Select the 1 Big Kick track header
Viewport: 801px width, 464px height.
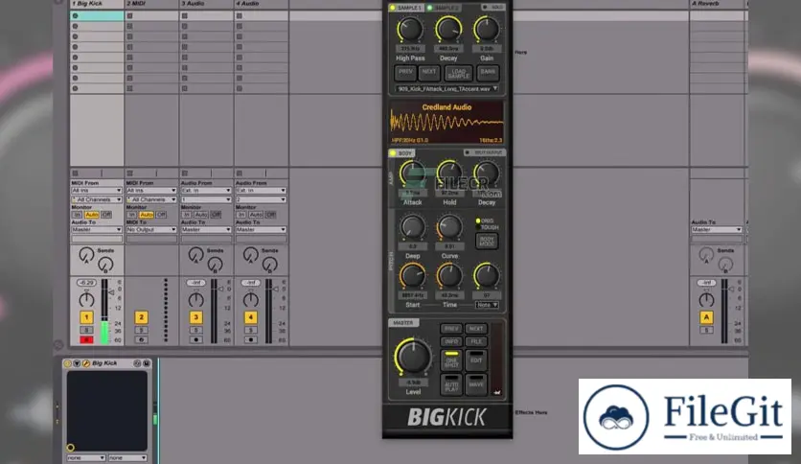point(97,4)
